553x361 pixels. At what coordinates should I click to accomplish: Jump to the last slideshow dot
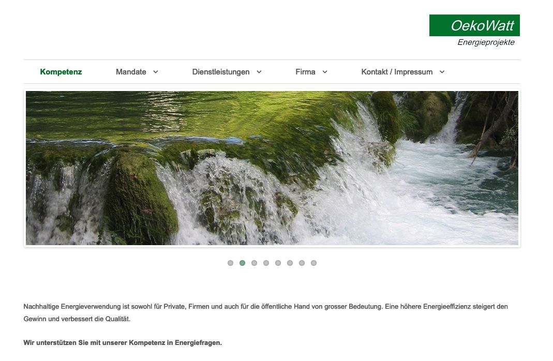[x=314, y=263]
